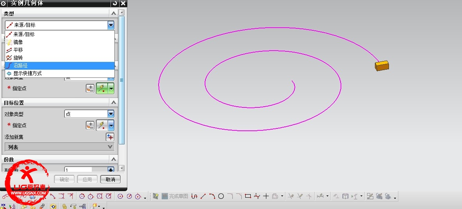Viewport: 462px width, 209px height.
Task: Click the 添加新集 icon
Action: point(110,137)
